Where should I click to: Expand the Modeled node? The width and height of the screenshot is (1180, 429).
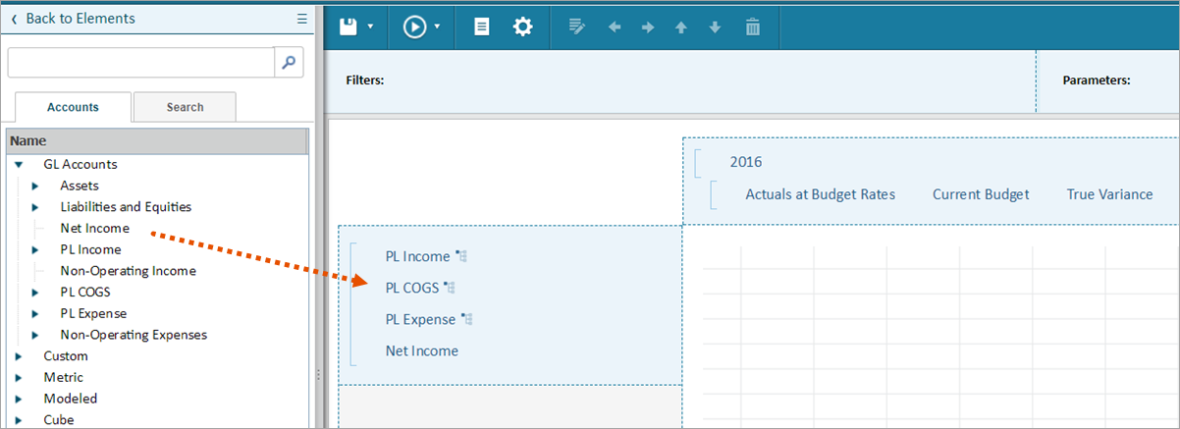(19, 399)
